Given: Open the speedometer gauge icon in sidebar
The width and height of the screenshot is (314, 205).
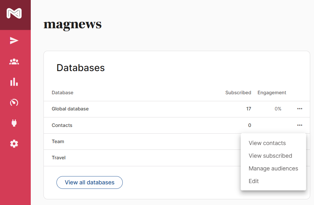Looking at the screenshot, I should [x=14, y=102].
